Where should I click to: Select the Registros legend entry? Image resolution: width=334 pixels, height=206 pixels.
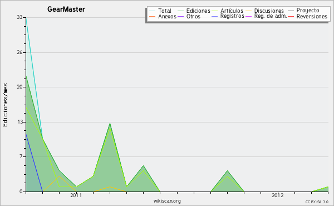click(232, 16)
